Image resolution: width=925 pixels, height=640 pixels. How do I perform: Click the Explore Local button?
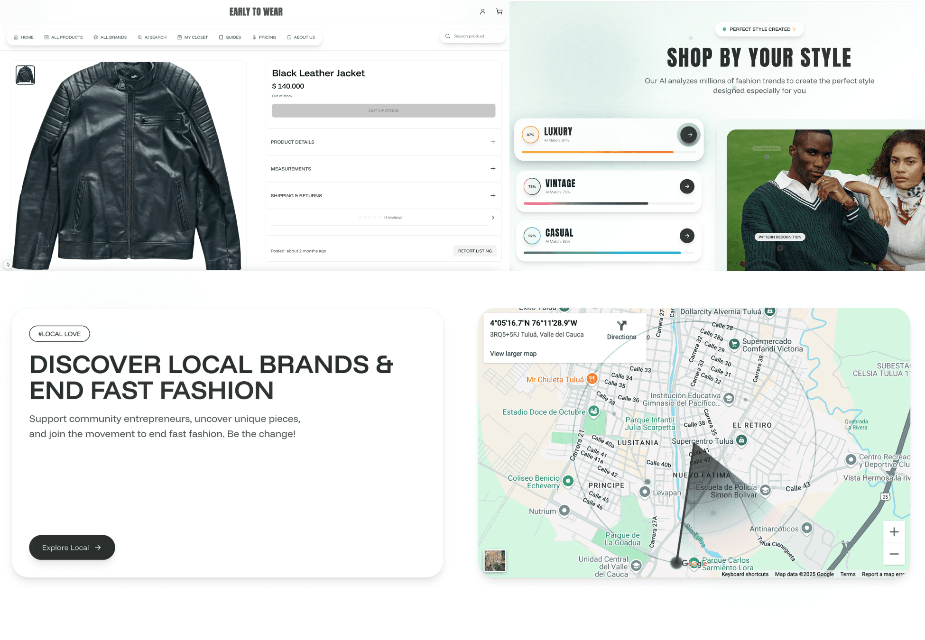(x=72, y=548)
